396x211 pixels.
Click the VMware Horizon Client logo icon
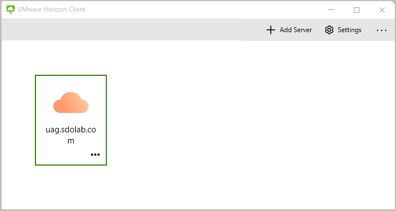click(x=11, y=9)
